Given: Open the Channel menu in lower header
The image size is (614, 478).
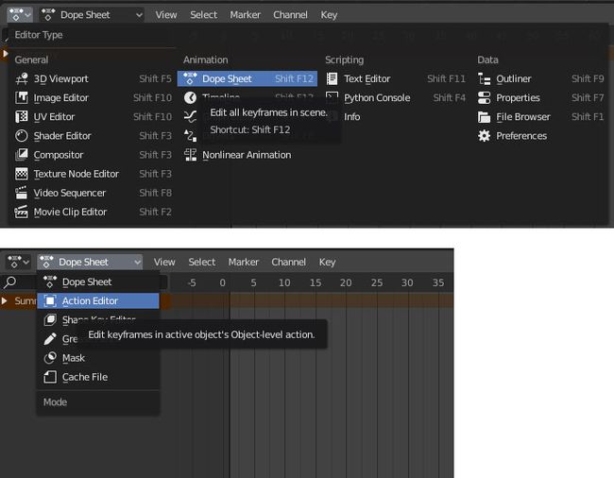Looking at the screenshot, I should click(289, 262).
